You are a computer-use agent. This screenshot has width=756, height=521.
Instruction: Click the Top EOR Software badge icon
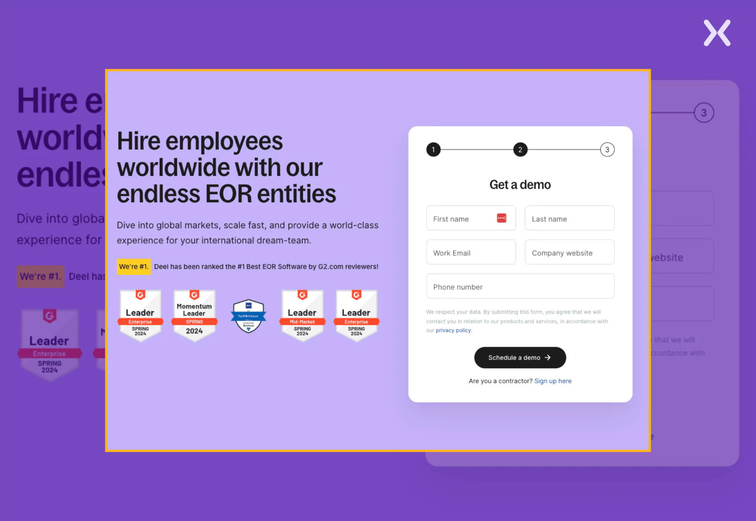click(x=248, y=315)
